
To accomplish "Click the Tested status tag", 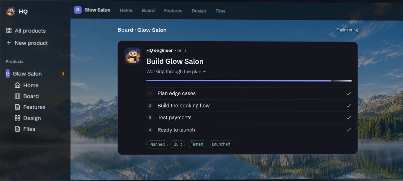I will coord(197,144).
